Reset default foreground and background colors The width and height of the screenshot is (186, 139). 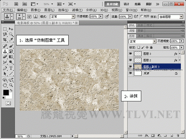click(4, 98)
